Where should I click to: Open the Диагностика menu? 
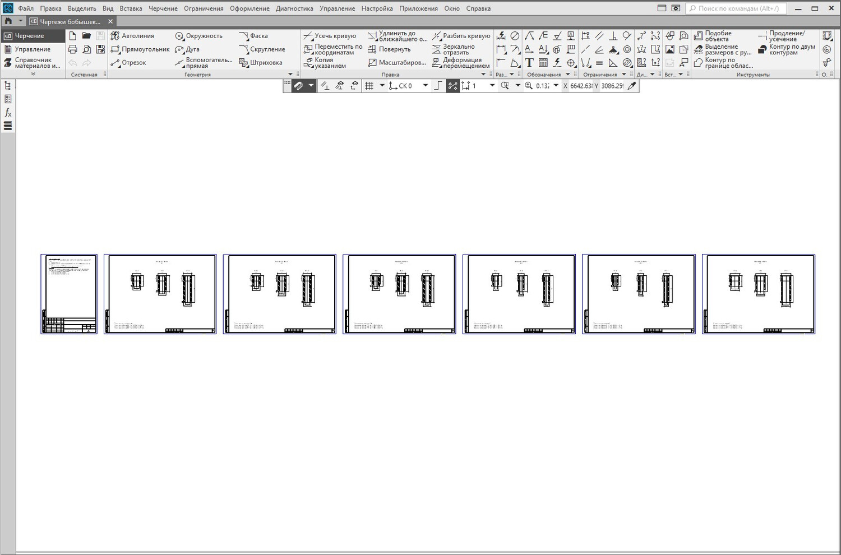(x=294, y=8)
